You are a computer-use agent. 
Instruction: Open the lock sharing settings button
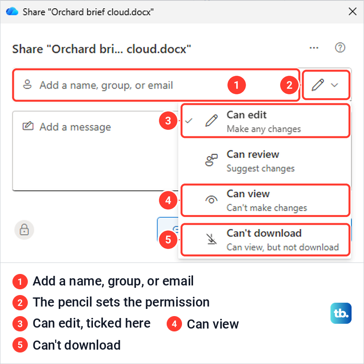point(24,229)
